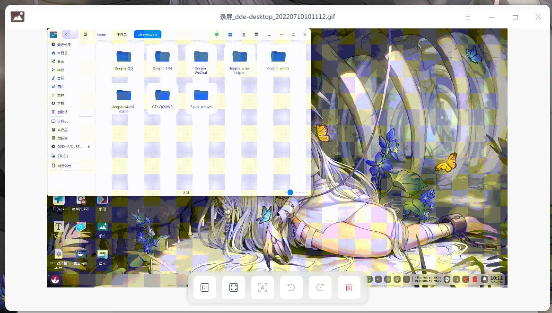Viewport: 552px width, 313px height.
Task: Click the ToDesk desktop icon in the GIF
Action: click(x=59, y=203)
